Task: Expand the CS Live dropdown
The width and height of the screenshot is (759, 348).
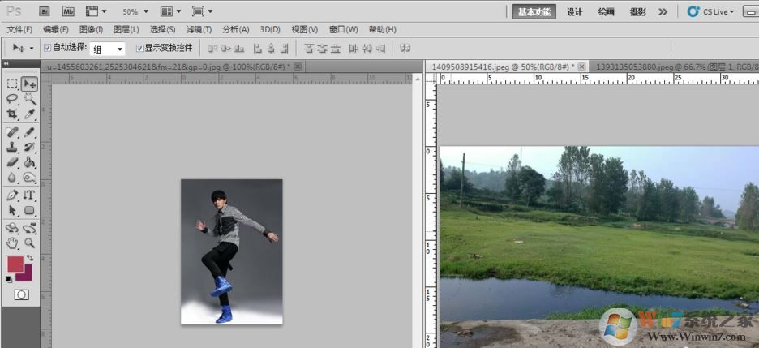Action: pos(711,12)
